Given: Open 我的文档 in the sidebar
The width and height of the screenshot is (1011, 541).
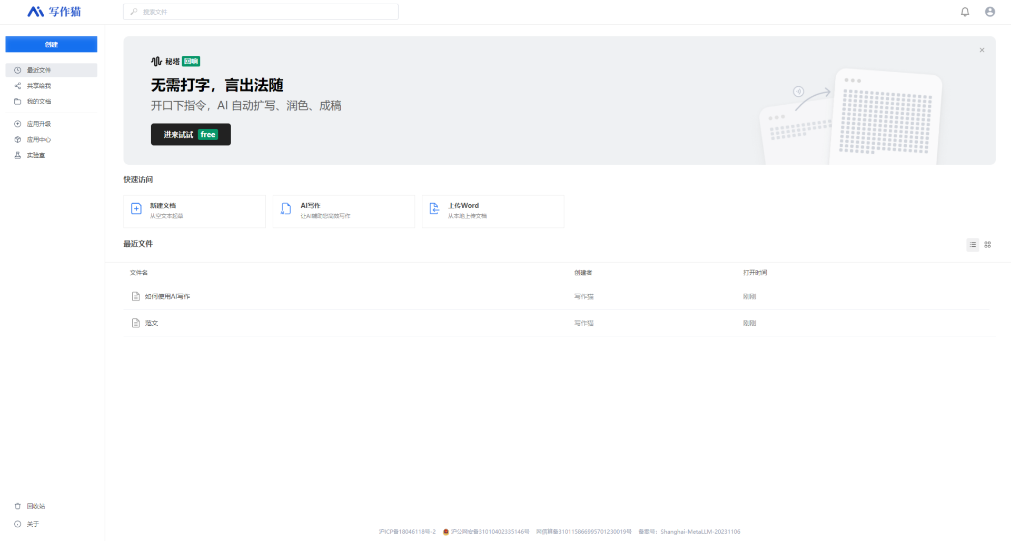Looking at the screenshot, I should click(x=51, y=102).
